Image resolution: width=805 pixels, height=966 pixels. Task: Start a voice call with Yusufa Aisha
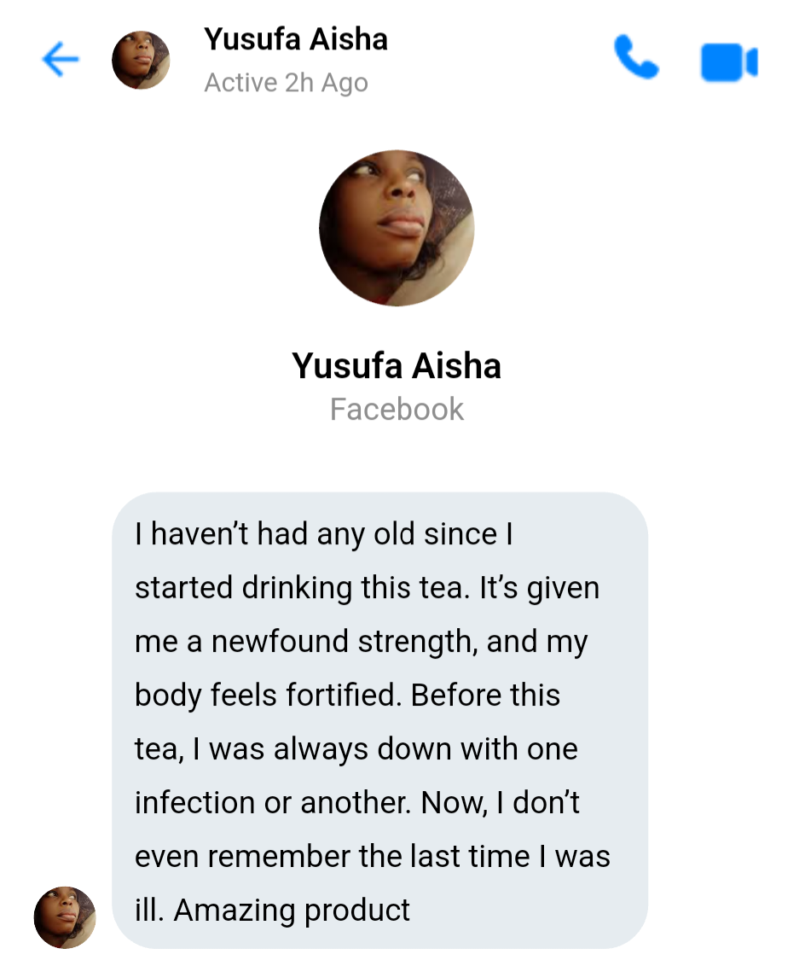pyautogui.click(x=636, y=59)
